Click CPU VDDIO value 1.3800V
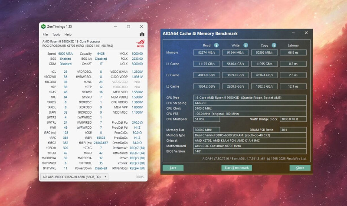The width and height of the screenshot is (347, 206). point(137,102)
